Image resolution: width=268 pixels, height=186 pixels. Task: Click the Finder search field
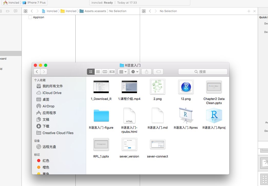pyautogui.click(x=203, y=72)
